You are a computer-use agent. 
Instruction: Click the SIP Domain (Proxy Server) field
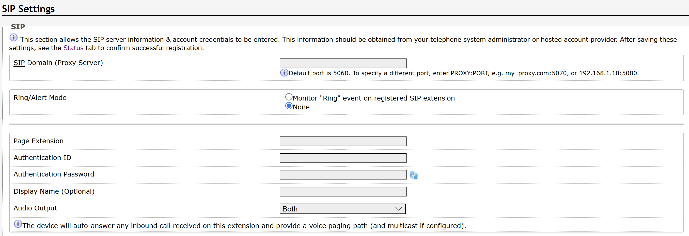tap(343, 64)
